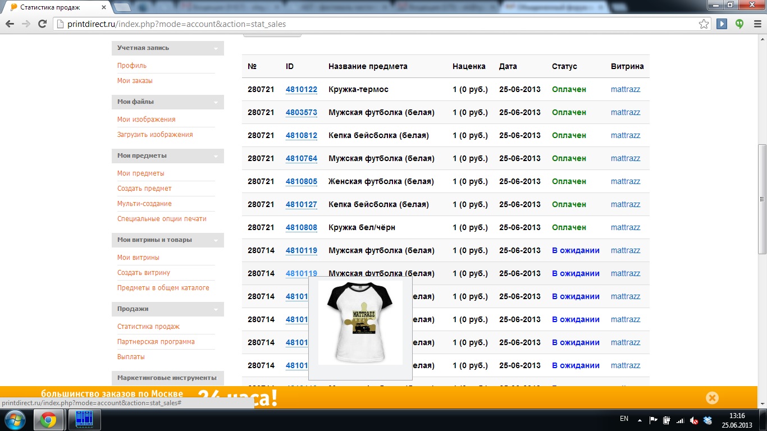
Task: Click the browser Back arrow
Action: (x=10, y=24)
